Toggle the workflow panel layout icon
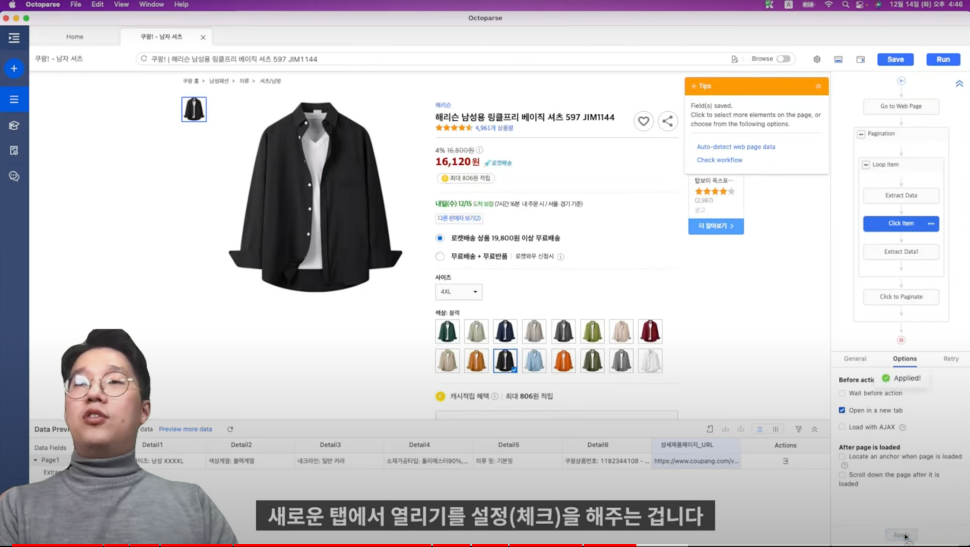Screen dimensions: 970x547 pos(861,59)
